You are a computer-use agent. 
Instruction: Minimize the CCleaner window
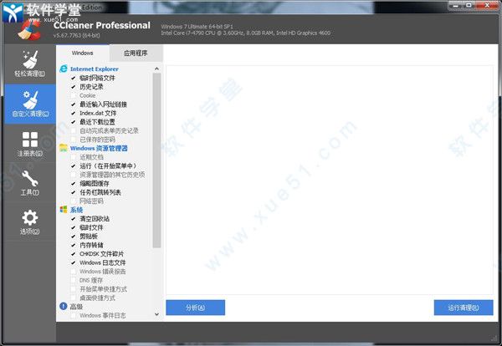456,5
